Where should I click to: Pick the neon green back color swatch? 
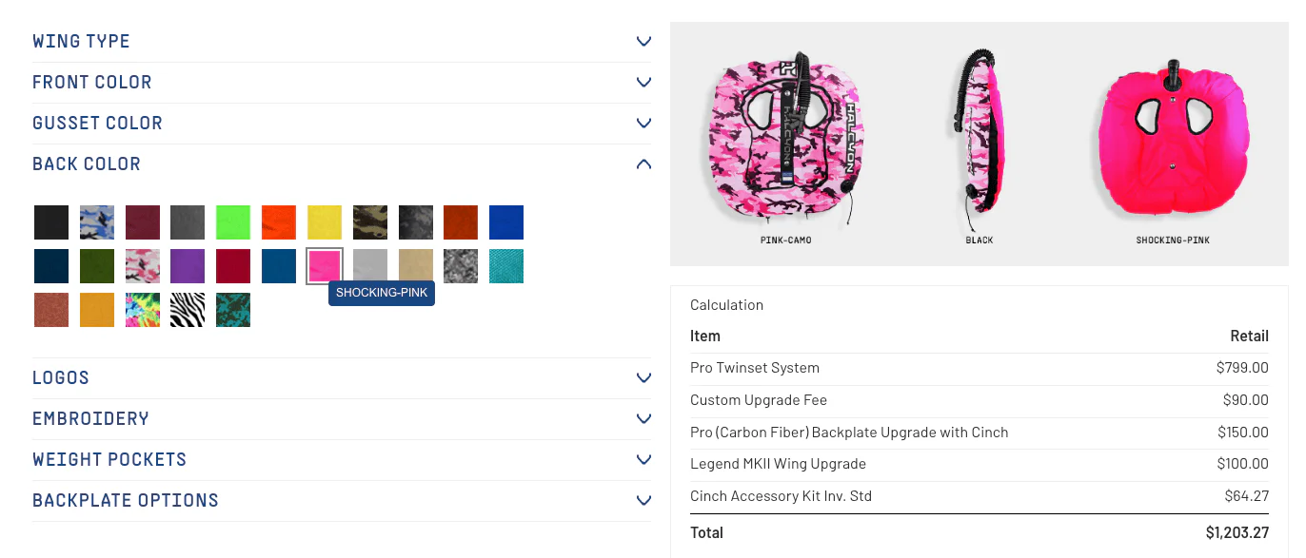coord(233,222)
